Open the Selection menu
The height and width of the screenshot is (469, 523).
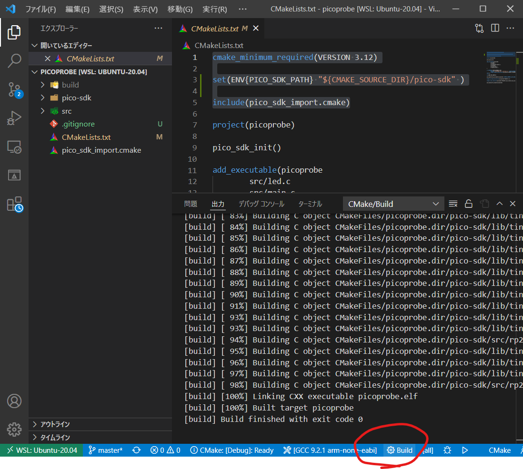coord(111,9)
